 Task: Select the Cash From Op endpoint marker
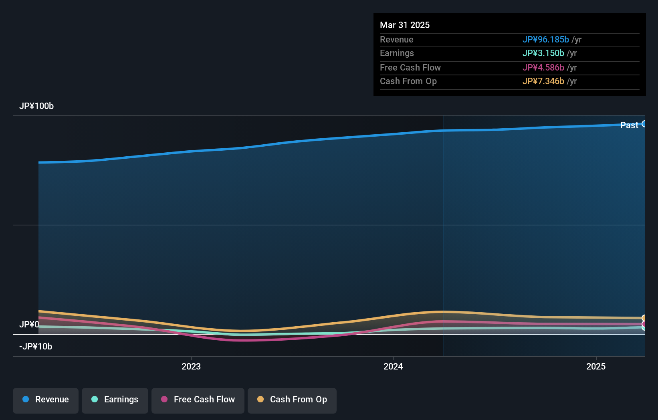point(644,318)
